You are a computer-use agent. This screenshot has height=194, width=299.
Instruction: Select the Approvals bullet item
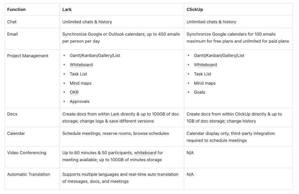[79, 101]
